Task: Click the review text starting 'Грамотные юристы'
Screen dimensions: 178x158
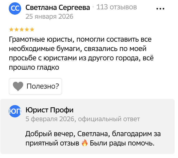Action: pos(80,54)
